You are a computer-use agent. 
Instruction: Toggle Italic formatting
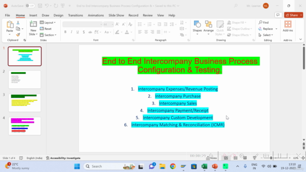(71, 32)
